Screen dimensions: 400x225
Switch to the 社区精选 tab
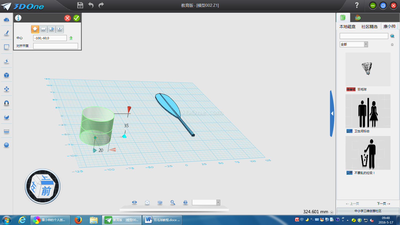click(x=369, y=27)
